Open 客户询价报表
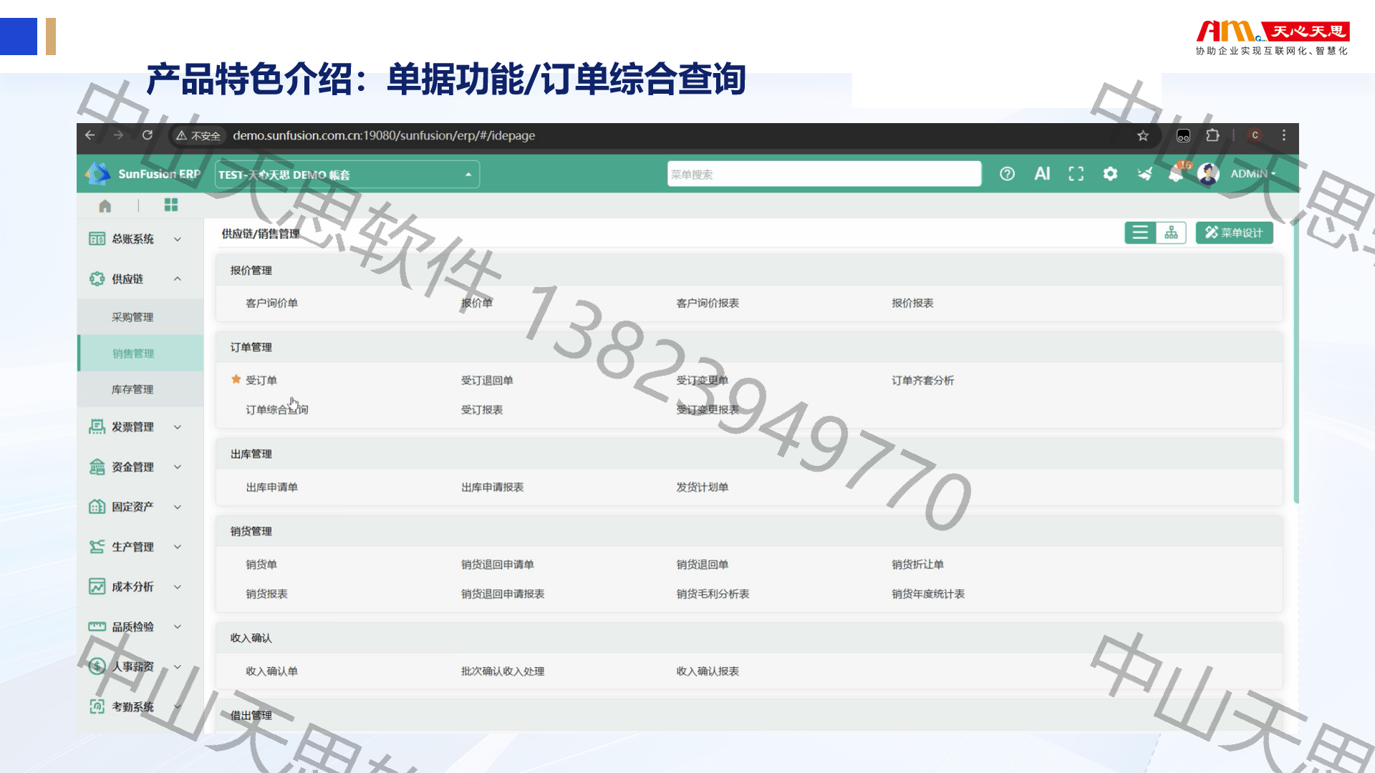Image resolution: width=1375 pixels, height=773 pixels. 708,303
